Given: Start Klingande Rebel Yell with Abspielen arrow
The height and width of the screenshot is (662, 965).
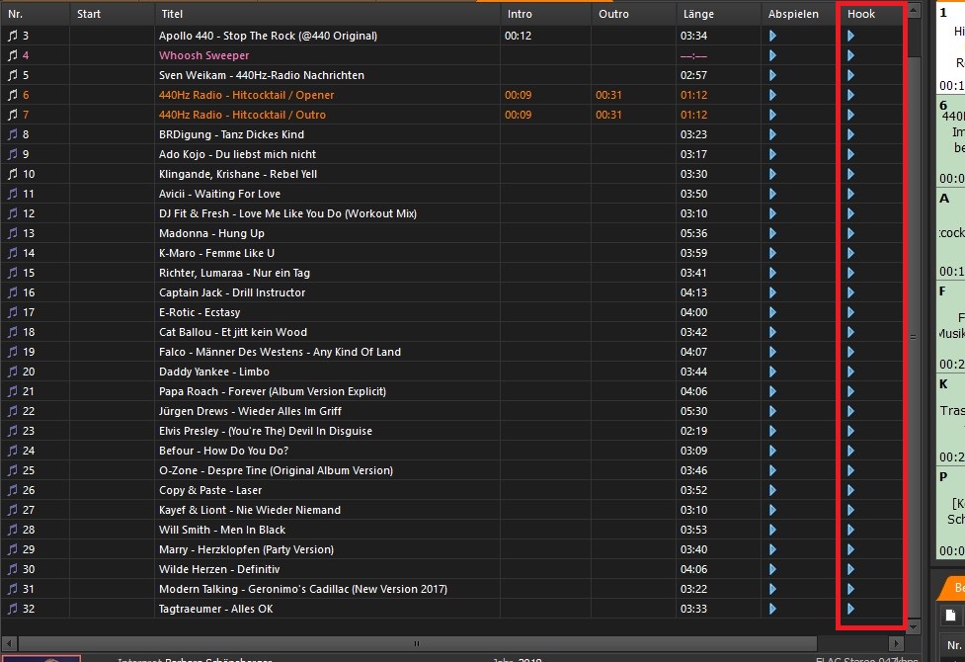Looking at the screenshot, I should pyautogui.click(x=772, y=174).
